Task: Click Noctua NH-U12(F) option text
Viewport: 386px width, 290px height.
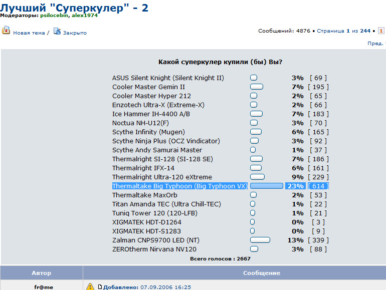Action: pos(140,123)
